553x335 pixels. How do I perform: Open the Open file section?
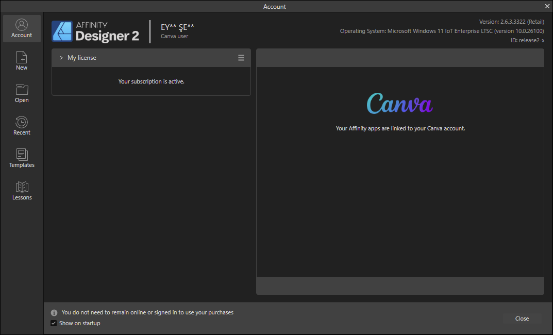click(22, 93)
